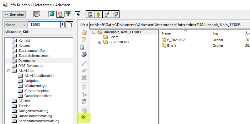Screen dimensions: 250x124
Task: Click the window export arrow icon
Action: coord(78,14)
